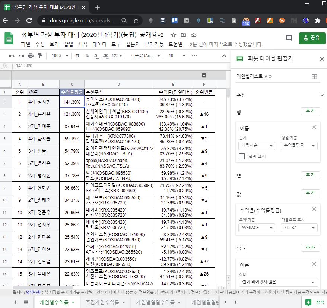This screenshot has height=308, width=327.
Task: Click the undo icon in toolbar
Action: [12, 55]
